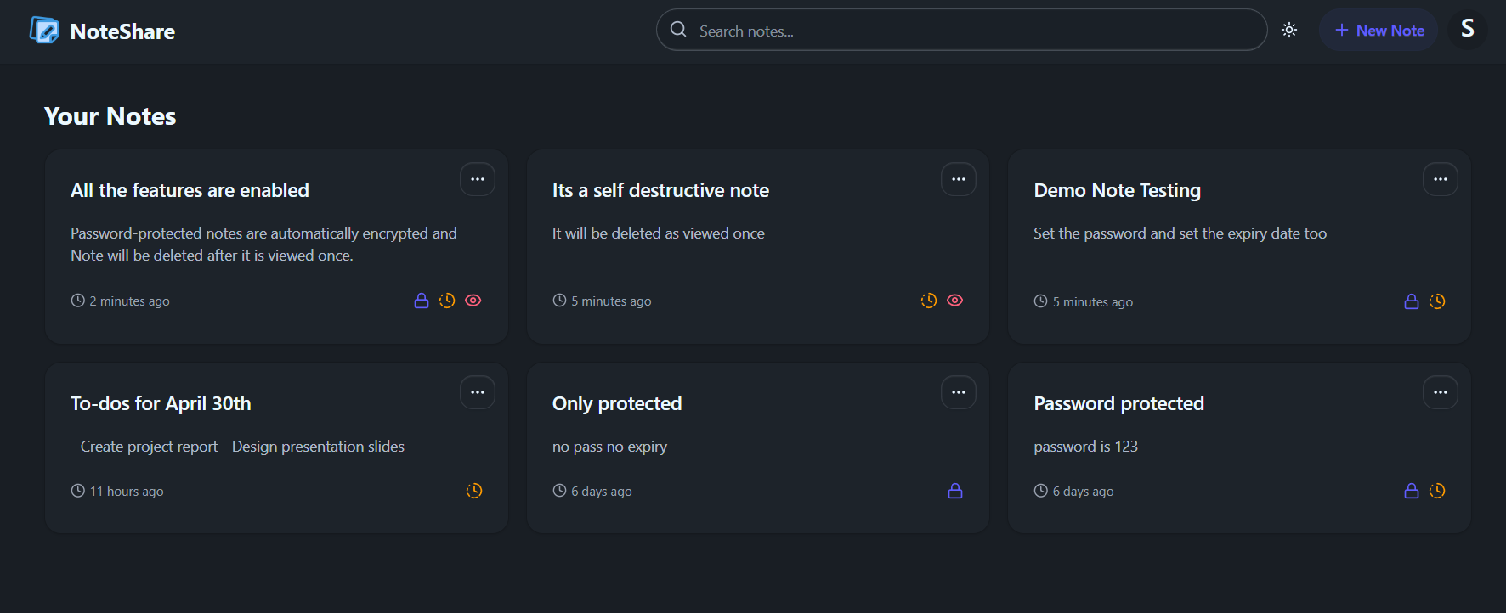
Task: Click the search magnifier icon
Action: pyautogui.click(x=678, y=30)
